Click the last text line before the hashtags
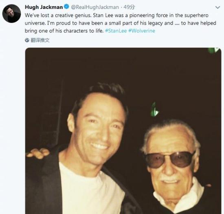The image size is (224, 214). point(64,31)
